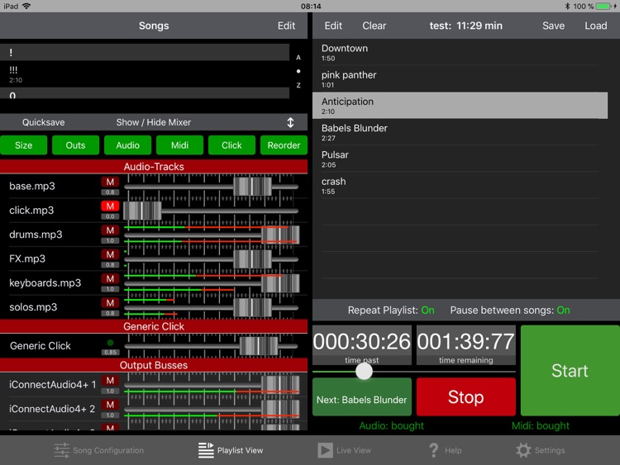The width and height of the screenshot is (620, 465).
Task: Tap the Help question mark icon
Action: (433, 450)
